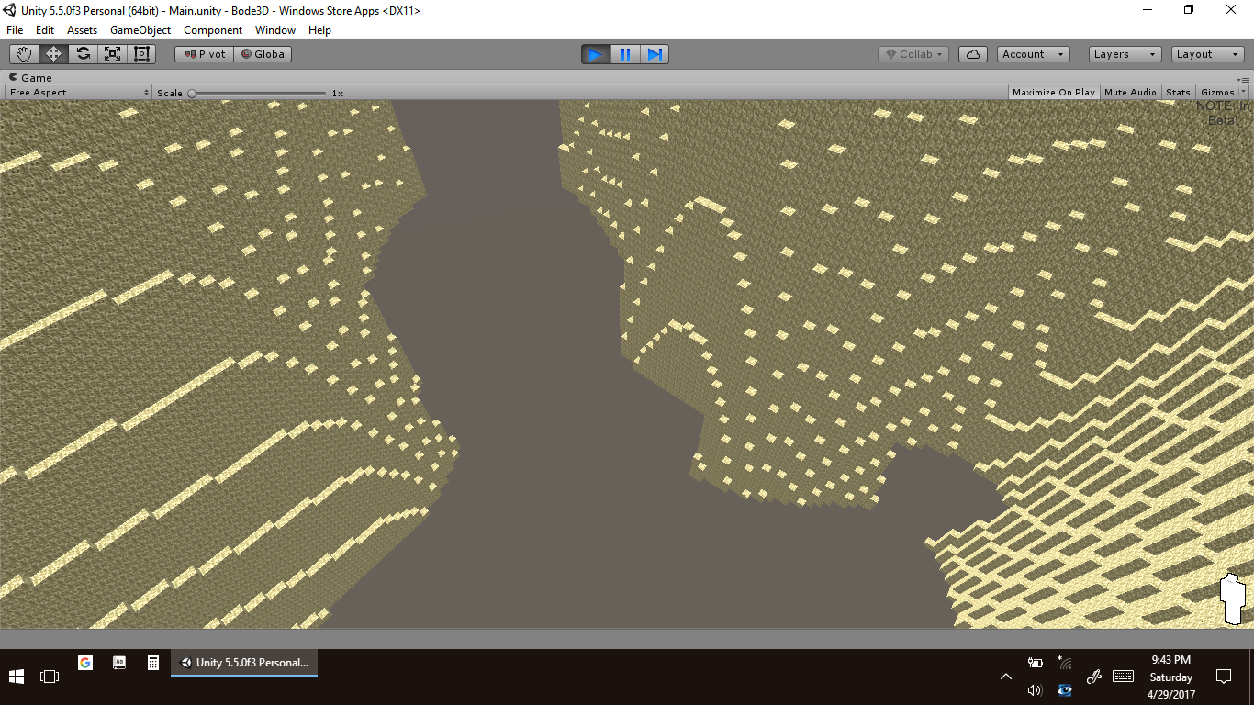Toggle Global handle rotation
This screenshot has width=1254, height=705.
click(x=263, y=54)
